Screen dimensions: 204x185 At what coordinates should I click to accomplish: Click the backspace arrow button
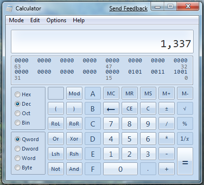click(111, 109)
